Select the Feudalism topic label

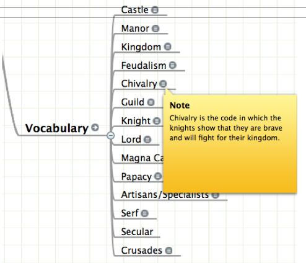[x=144, y=65]
